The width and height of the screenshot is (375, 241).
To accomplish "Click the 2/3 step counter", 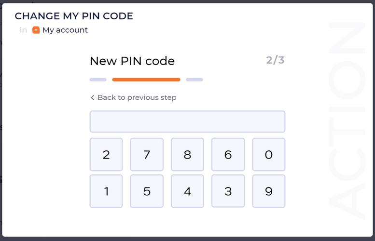I will (x=275, y=61).
